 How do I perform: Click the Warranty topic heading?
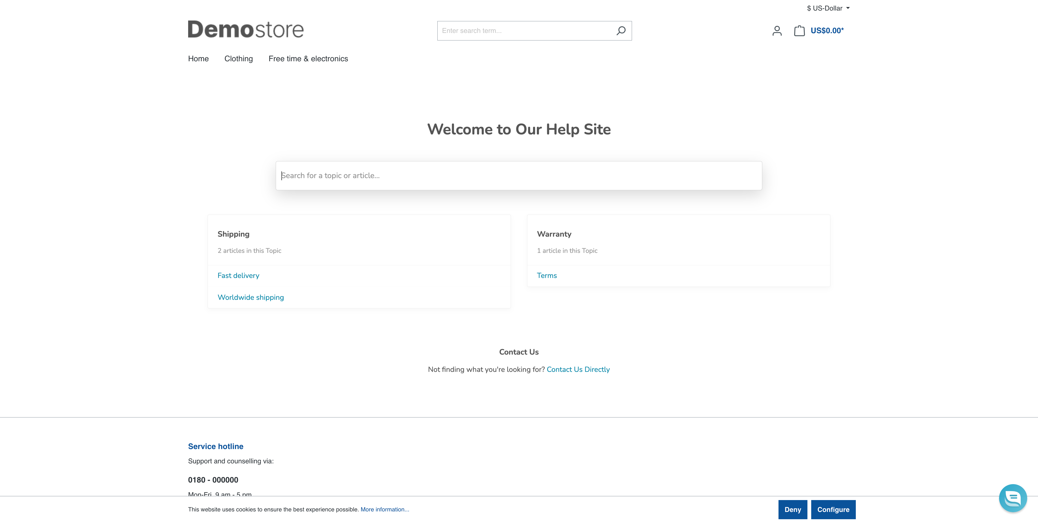[554, 234]
